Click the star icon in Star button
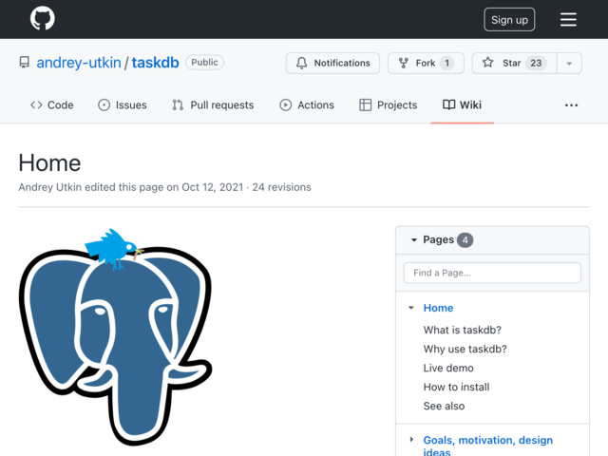This screenshot has width=608, height=456. pos(487,63)
